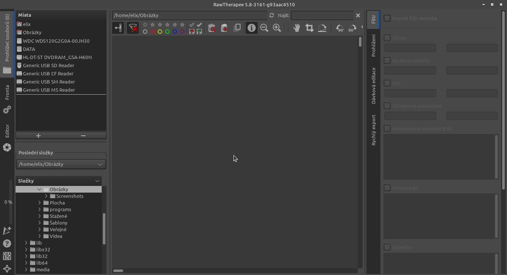This screenshot has width=507, height=275.
Task: Check Kompenzace expozice (EV) checkbox
Action: pos(387,128)
